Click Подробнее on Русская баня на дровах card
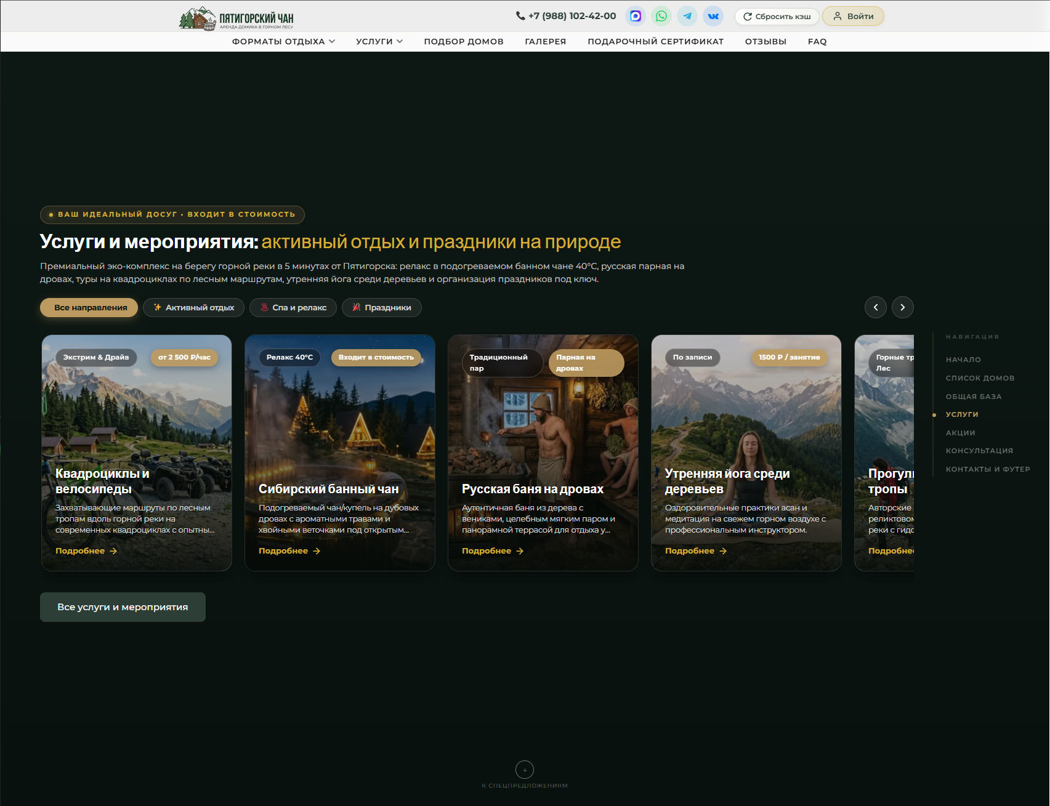The height and width of the screenshot is (806, 1050). pyautogui.click(x=493, y=551)
